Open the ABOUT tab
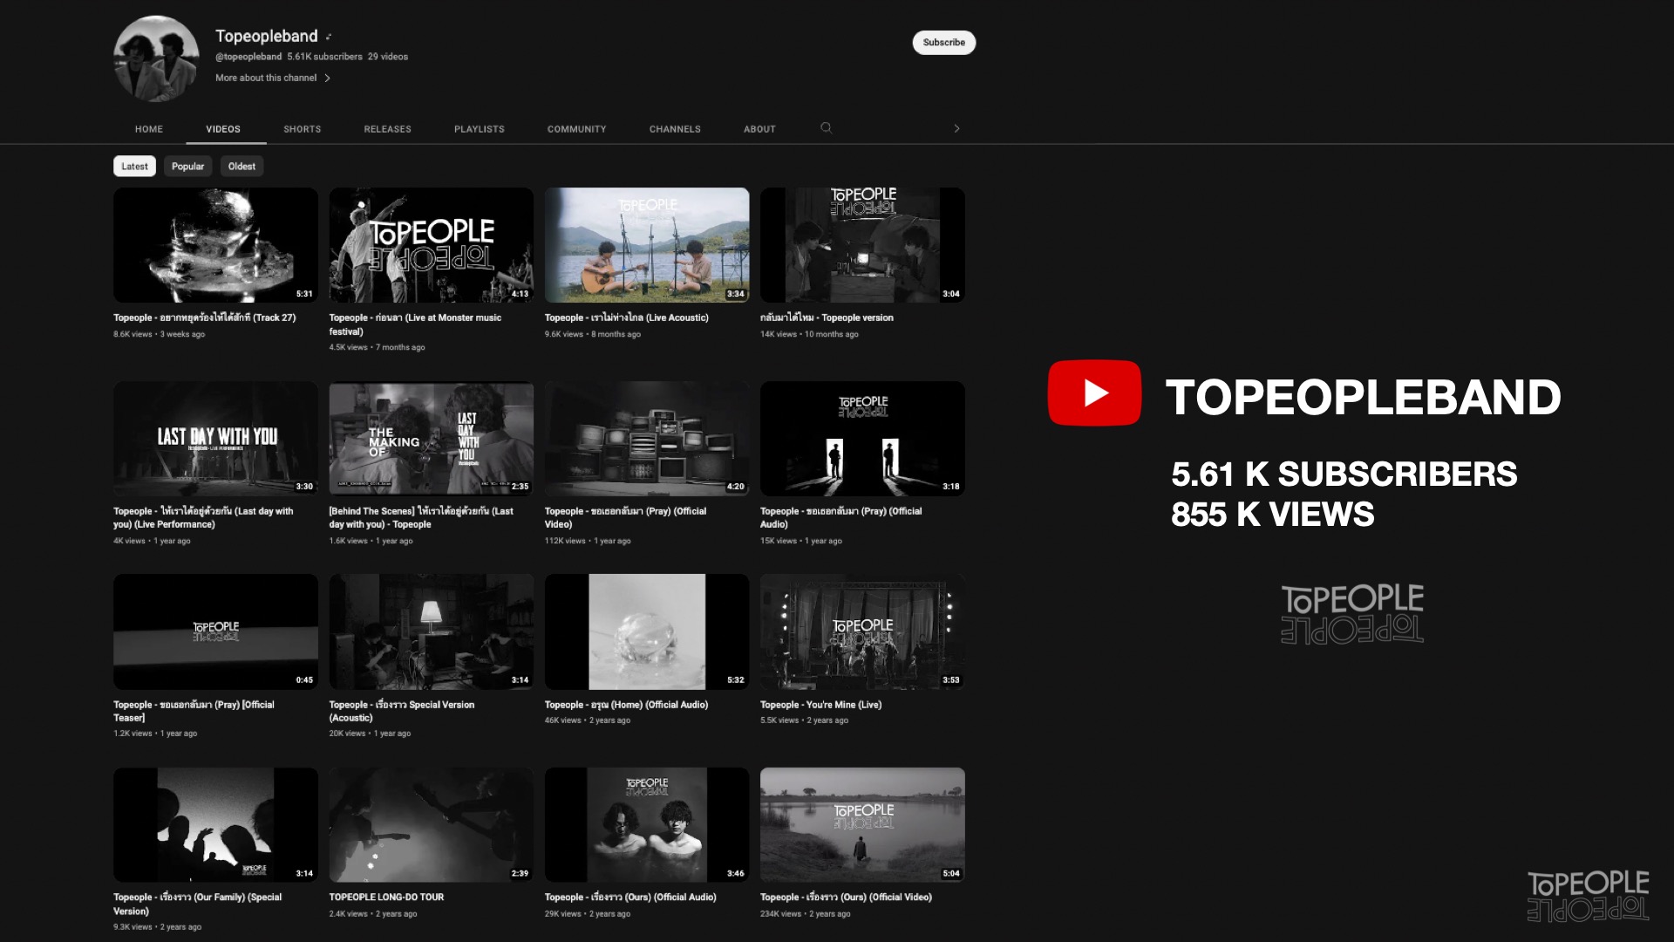The width and height of the screenshot is (1674, 942). click(759, 129)
